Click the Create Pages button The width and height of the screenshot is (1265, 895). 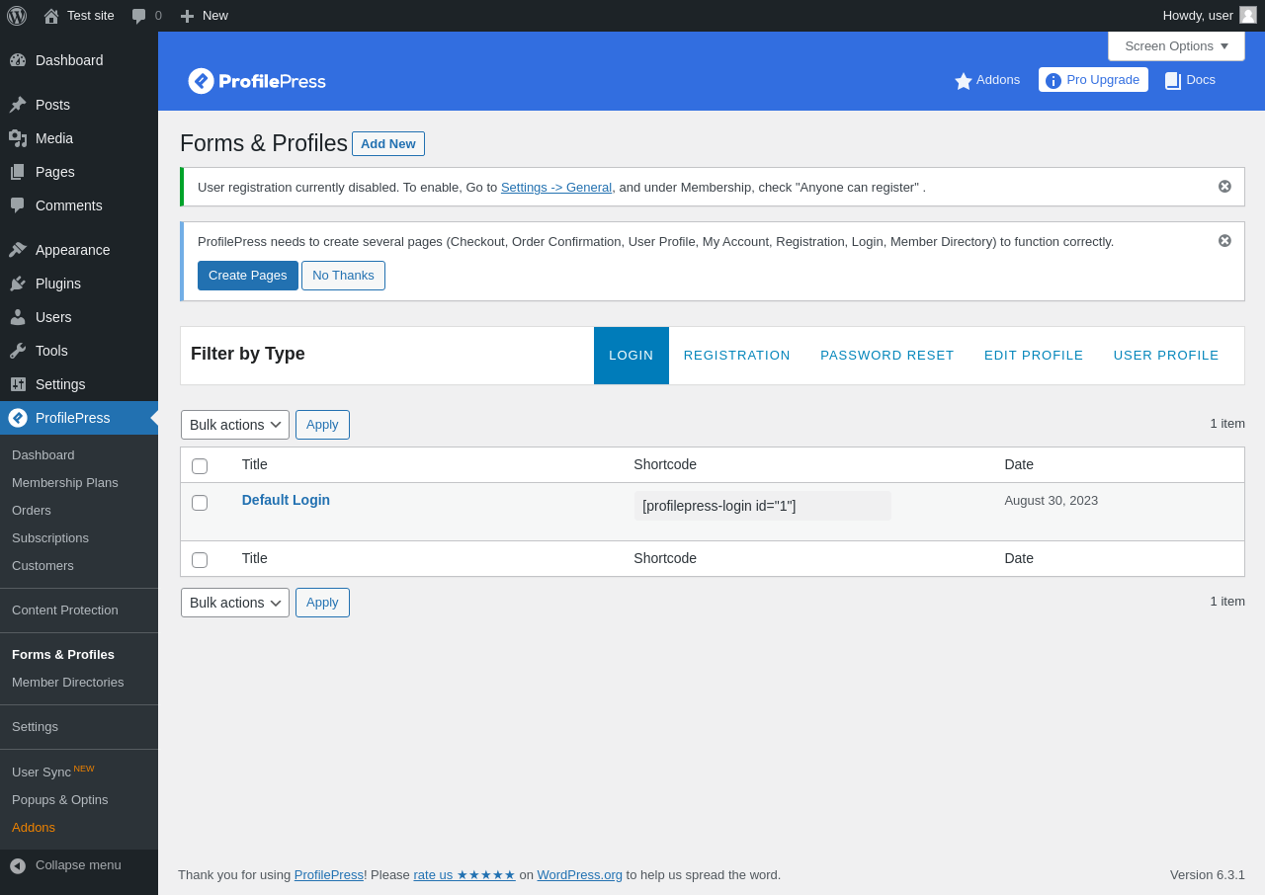[x=248, y=276]
